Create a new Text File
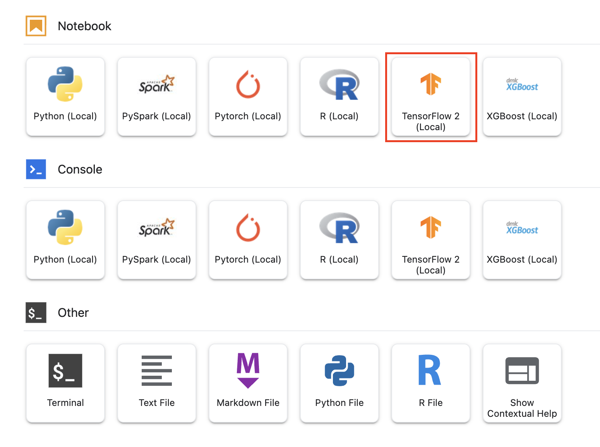The image size is (600, 447). (156, 383)
